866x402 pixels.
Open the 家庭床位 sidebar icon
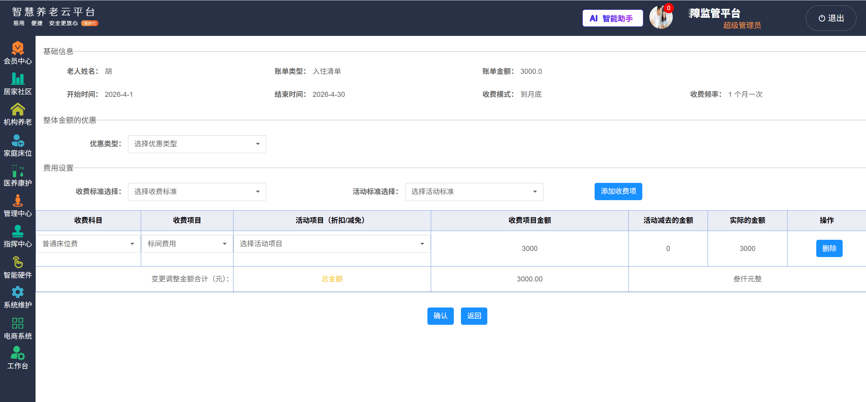coord(18,140)
